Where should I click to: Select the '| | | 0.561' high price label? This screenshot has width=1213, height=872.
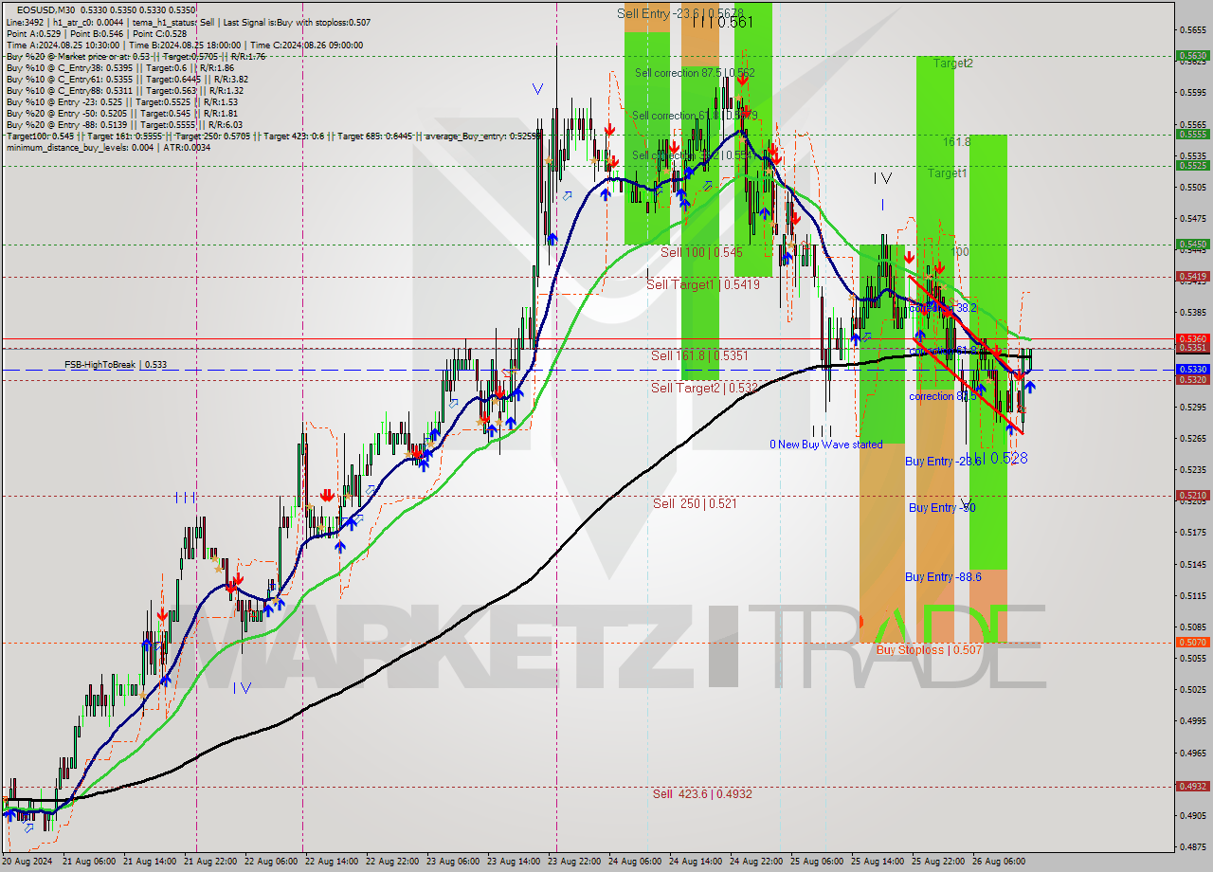(722, 23)
